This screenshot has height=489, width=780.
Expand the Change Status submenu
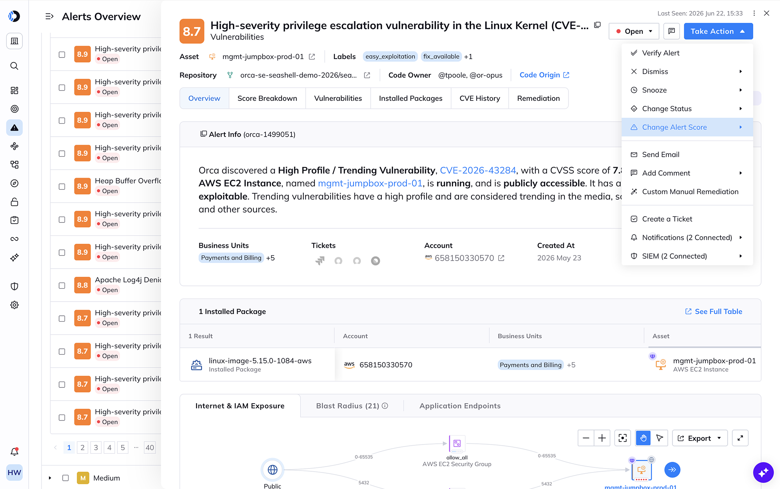[687, 109]
